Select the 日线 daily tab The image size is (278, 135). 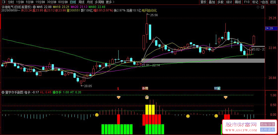point(73,2)
